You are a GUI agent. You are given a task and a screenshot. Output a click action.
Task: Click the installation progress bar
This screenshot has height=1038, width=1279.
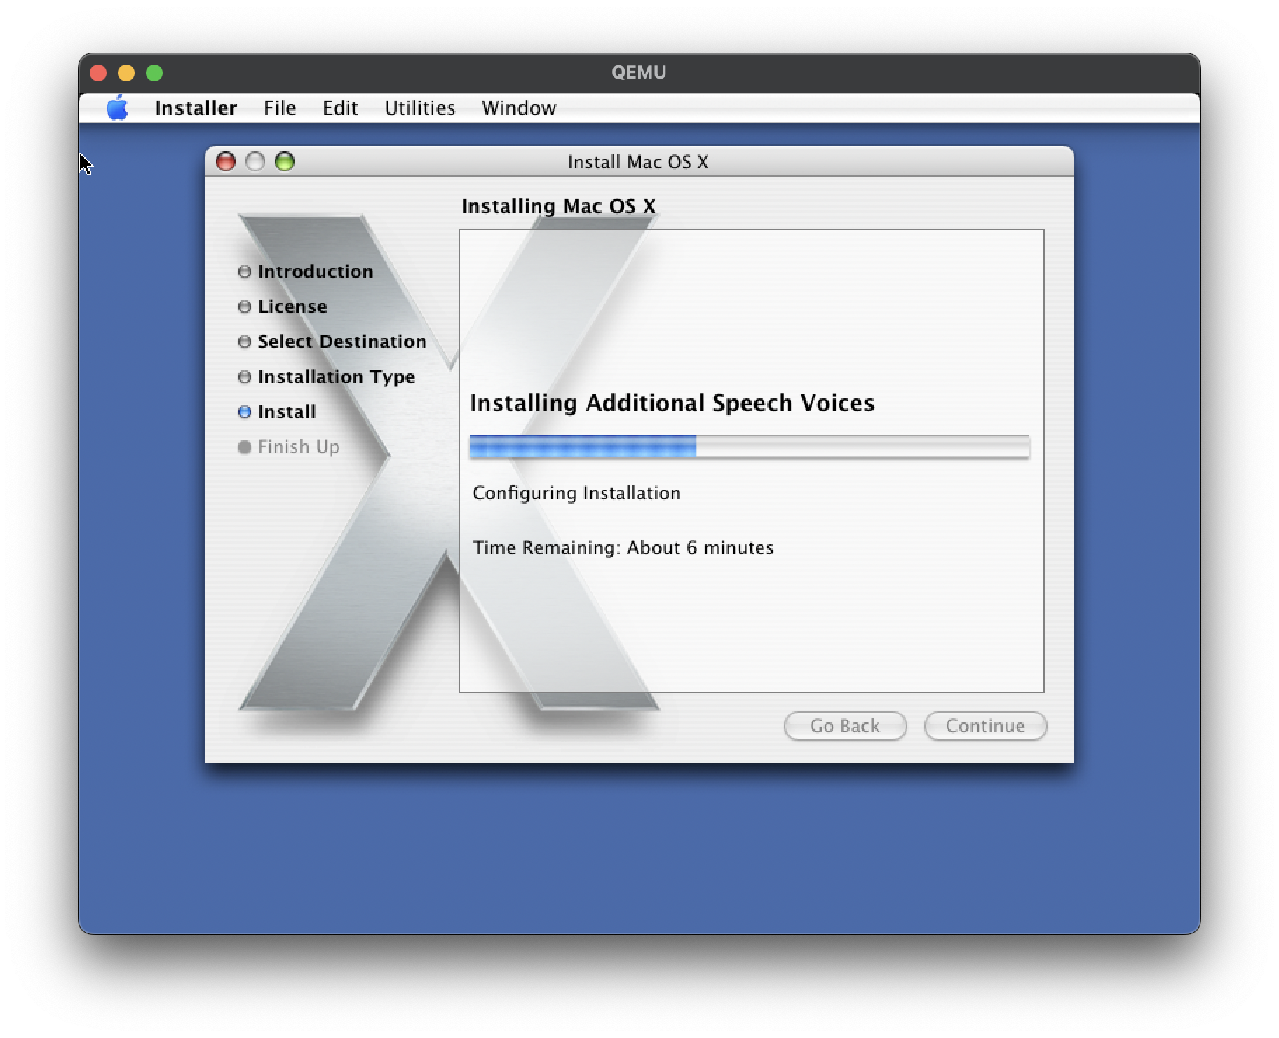click(750, 447)
